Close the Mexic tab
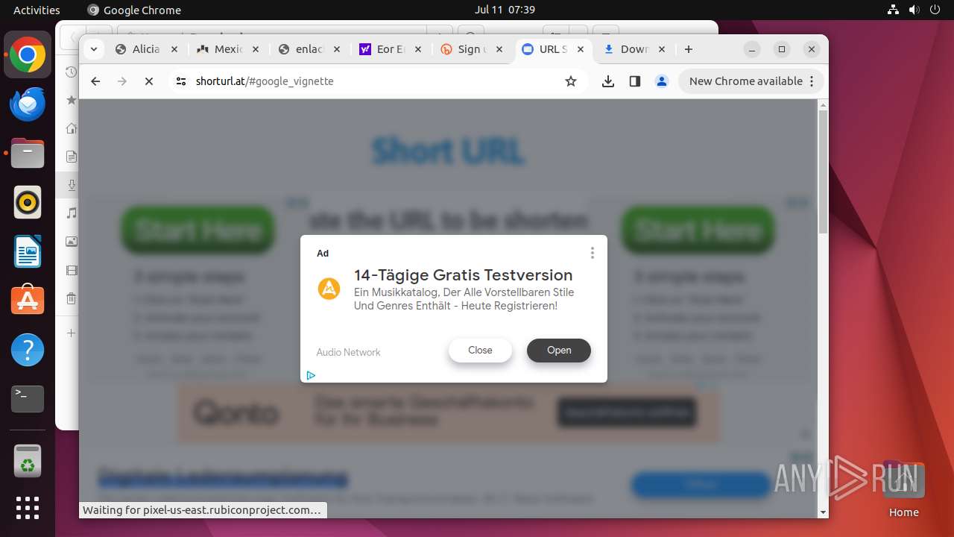This screenshot has height=537, width=954. tap(255, 49)
